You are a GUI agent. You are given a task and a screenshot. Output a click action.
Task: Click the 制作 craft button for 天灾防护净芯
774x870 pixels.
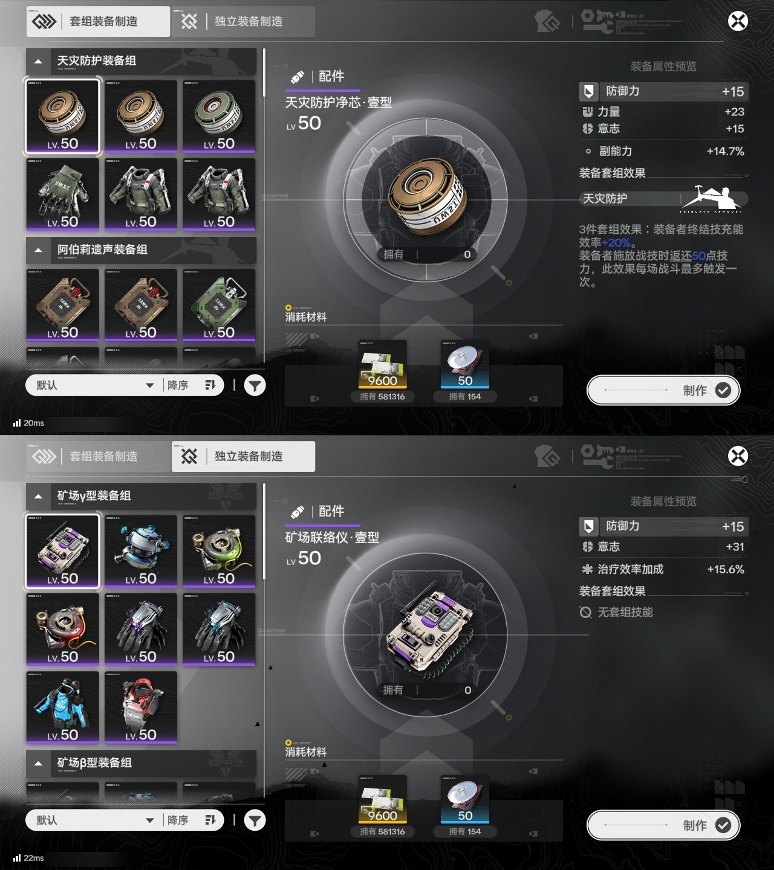[x=663, y=390]
